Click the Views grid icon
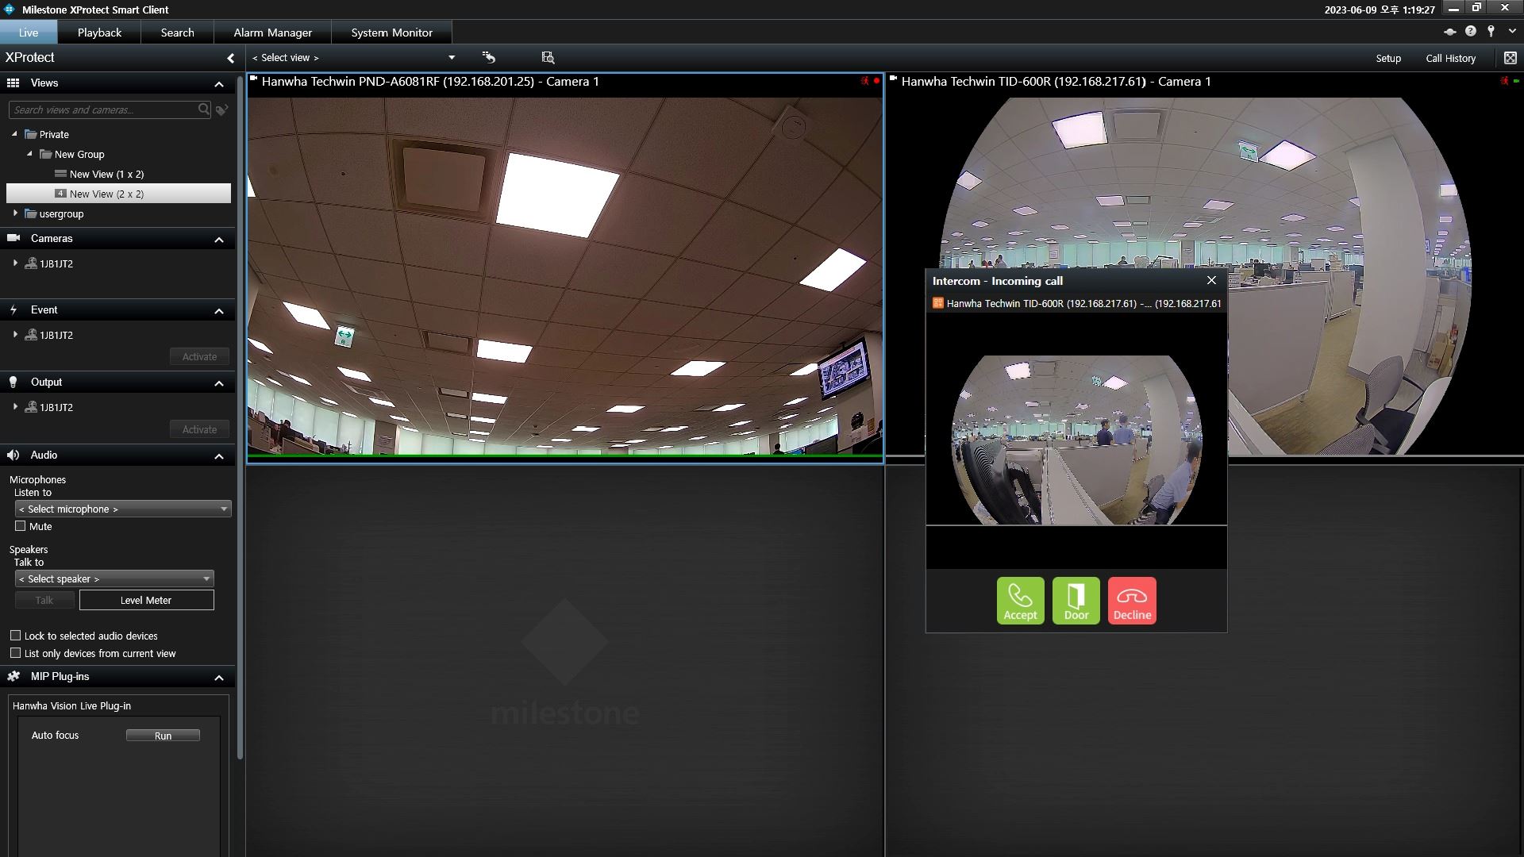Image resolution: width=1524 pixels, height=857 pixels. pyautogui.click(x=13, y=83)
